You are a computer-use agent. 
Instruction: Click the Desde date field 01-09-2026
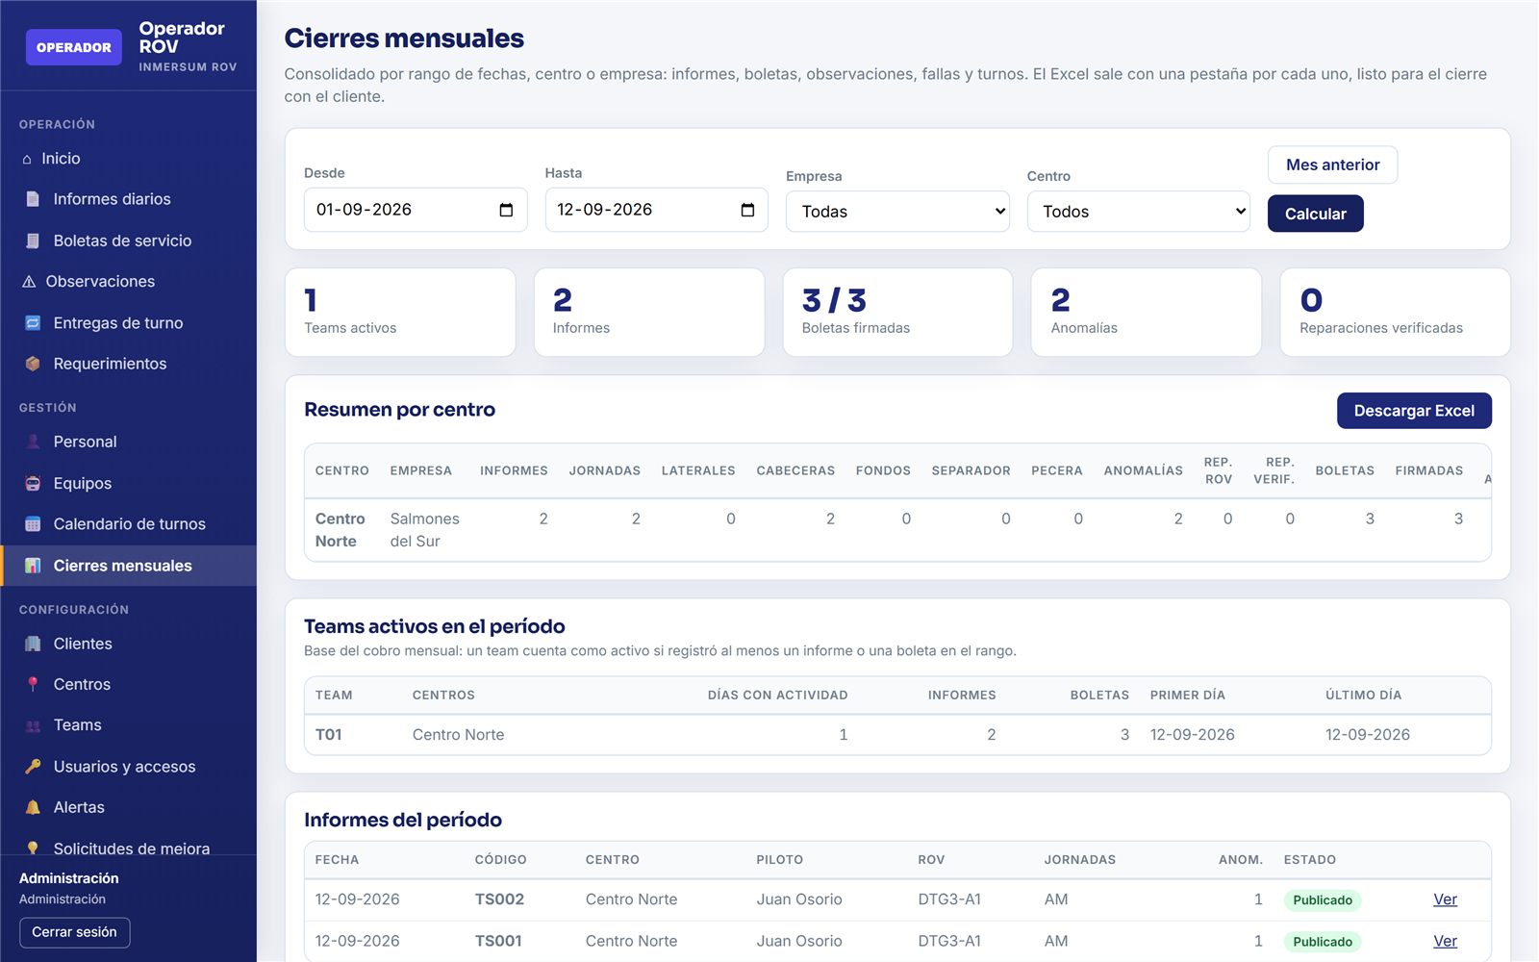point(416,210)
